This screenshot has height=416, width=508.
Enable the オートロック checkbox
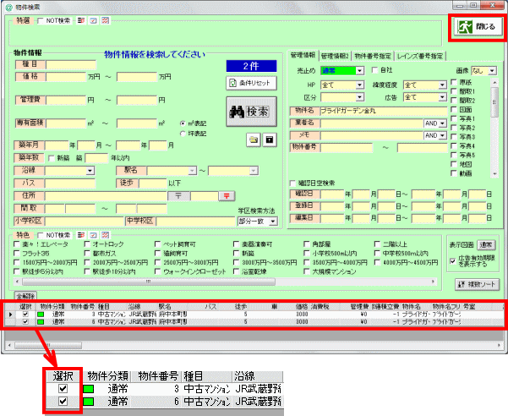pyautogui.click(x=87, y=244)
